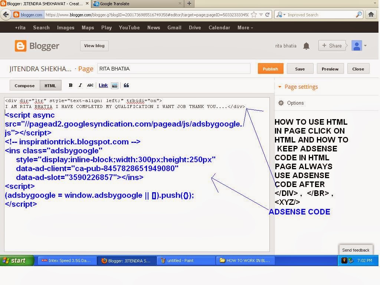Click the blogger.com site identity icon

(x=16, y=15)
